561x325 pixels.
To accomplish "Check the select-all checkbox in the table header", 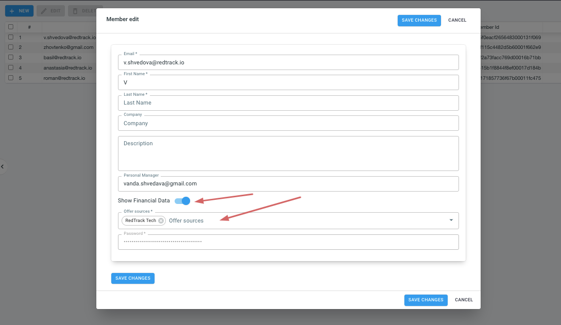I will tap(11, 26).
